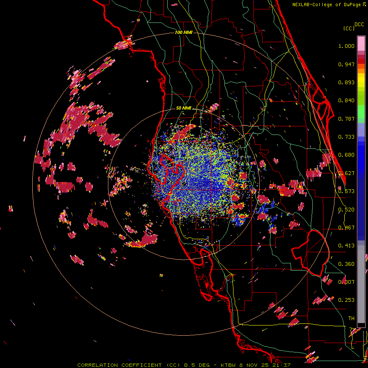Pick the pink top segment of the color bar
Screen dimensions: 368x368
coord(361,43)
